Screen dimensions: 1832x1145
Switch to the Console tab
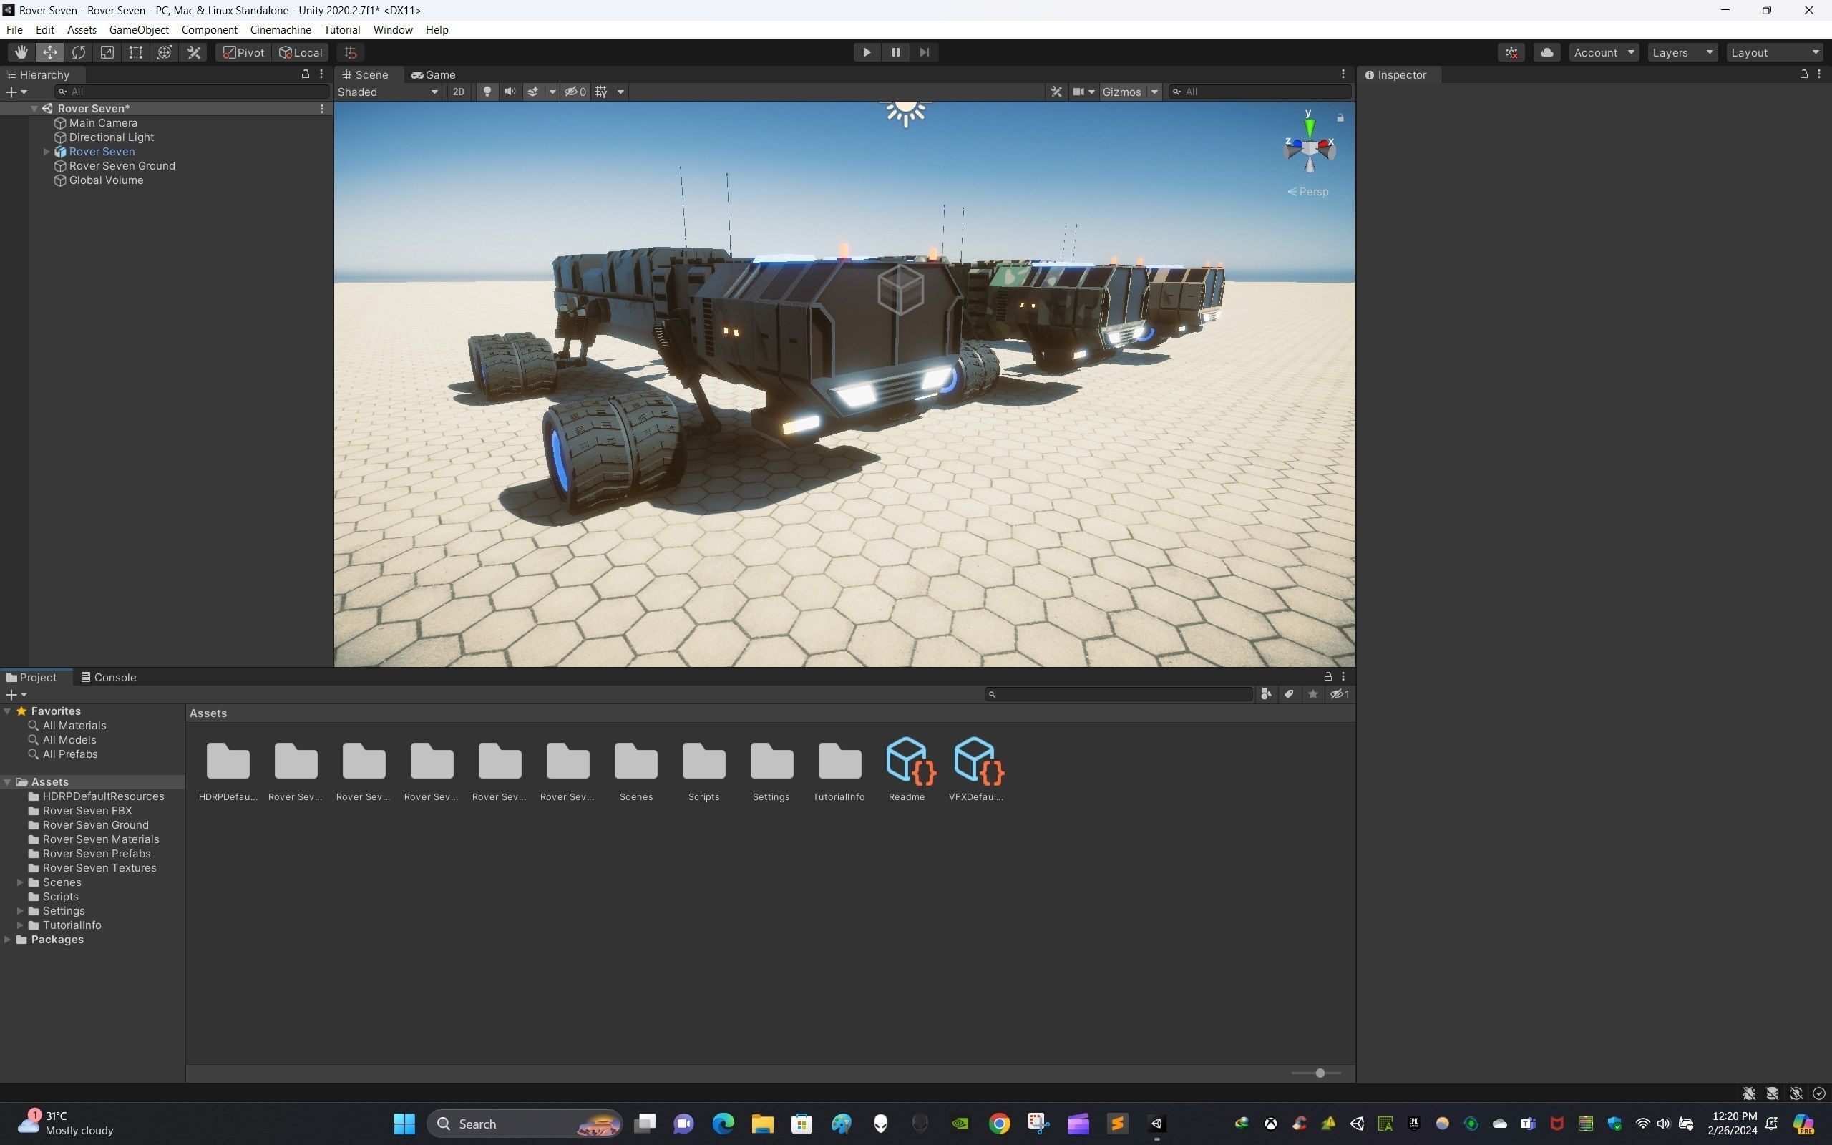point(108,677)
